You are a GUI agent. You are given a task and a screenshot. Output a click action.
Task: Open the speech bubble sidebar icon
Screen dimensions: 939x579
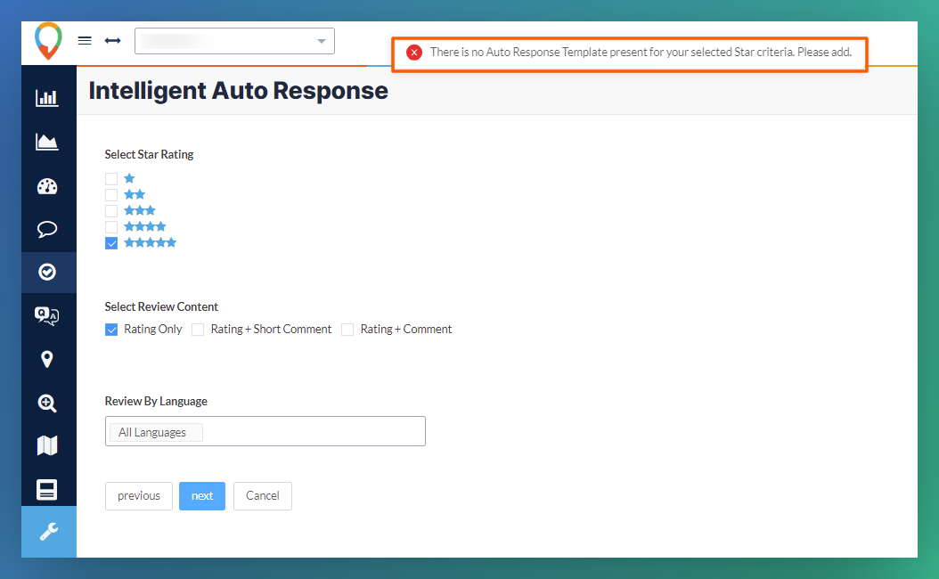point(46,229)
